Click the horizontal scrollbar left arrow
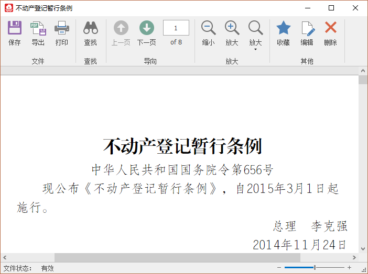Image resolution: width=368 pixels, height=274 pixels. [5, 258]
